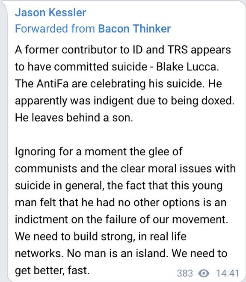Click the word "indictment" in the message
The width and height of the screenshot is (246, 282).
coord(41,220)
